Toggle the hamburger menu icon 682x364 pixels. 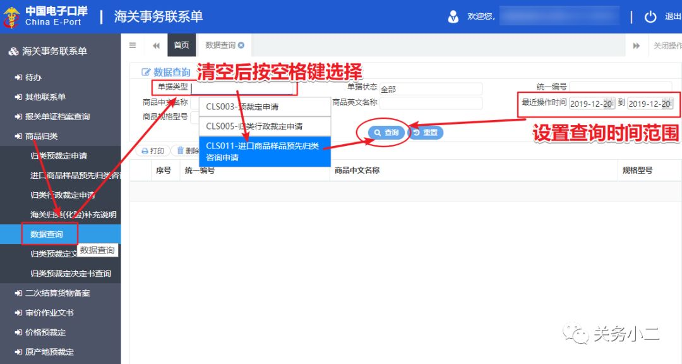click(x=133, y=45)
